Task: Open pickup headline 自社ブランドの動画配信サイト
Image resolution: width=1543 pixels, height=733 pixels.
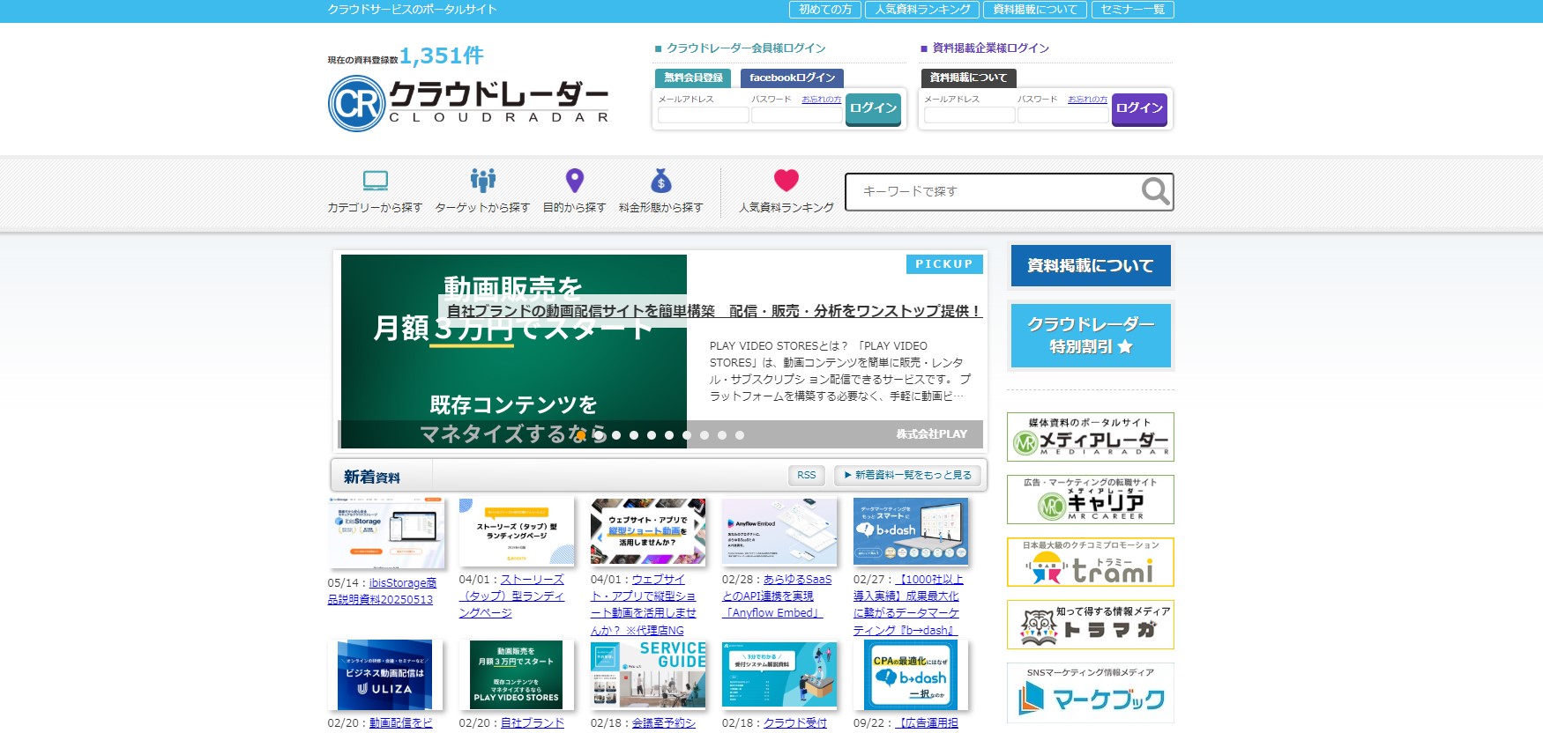Action: coord(714,311)
